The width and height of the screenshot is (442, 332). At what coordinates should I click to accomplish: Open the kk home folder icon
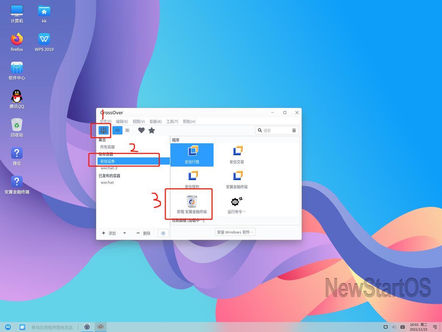pyautogui.click(x=44, y=14)
